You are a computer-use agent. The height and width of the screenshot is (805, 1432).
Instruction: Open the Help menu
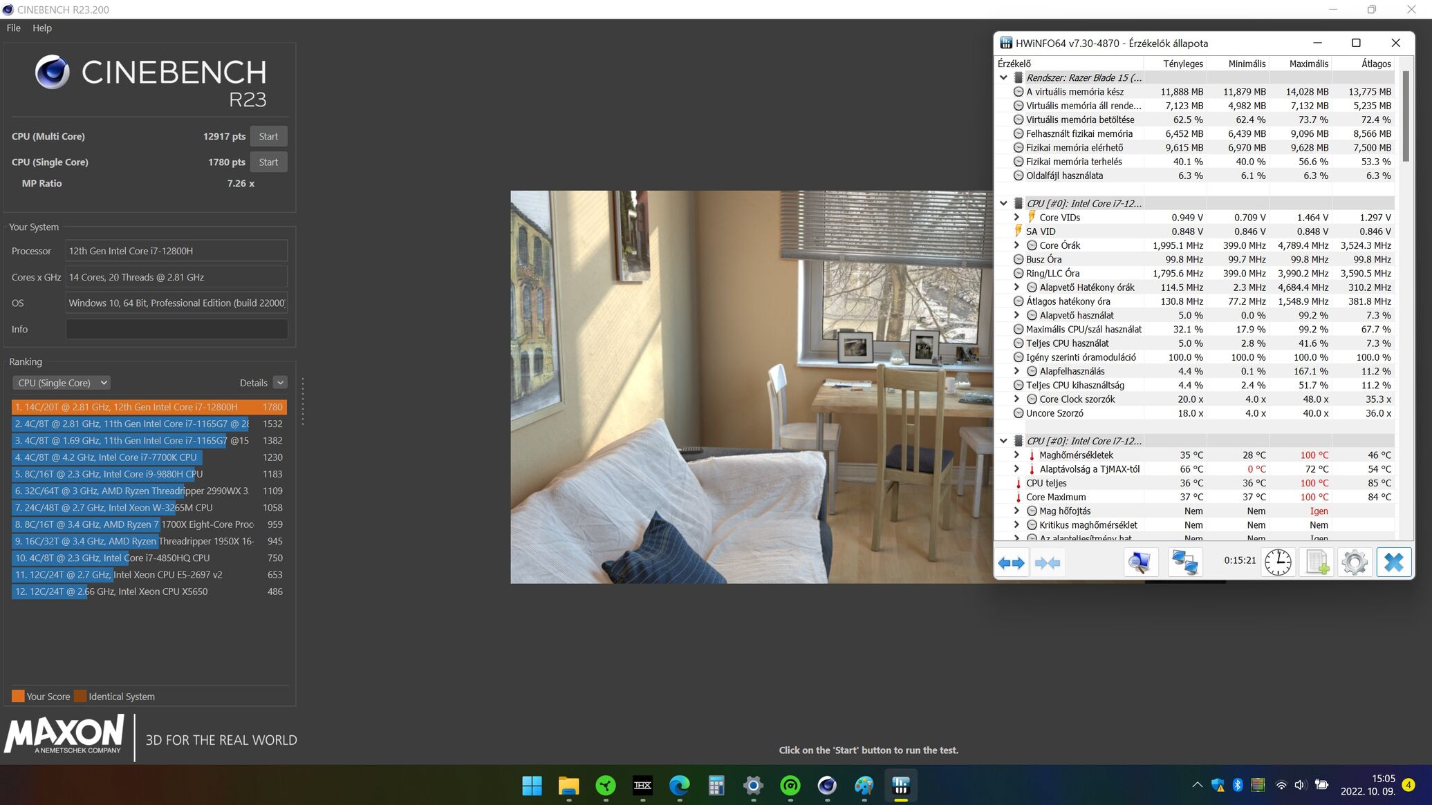42,28
